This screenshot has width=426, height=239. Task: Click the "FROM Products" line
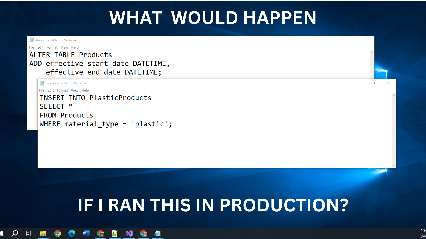click(67, 115)
